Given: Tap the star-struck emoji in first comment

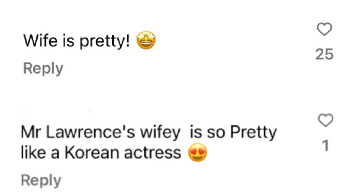Looking at the screenshot, I should coord(146,41).
